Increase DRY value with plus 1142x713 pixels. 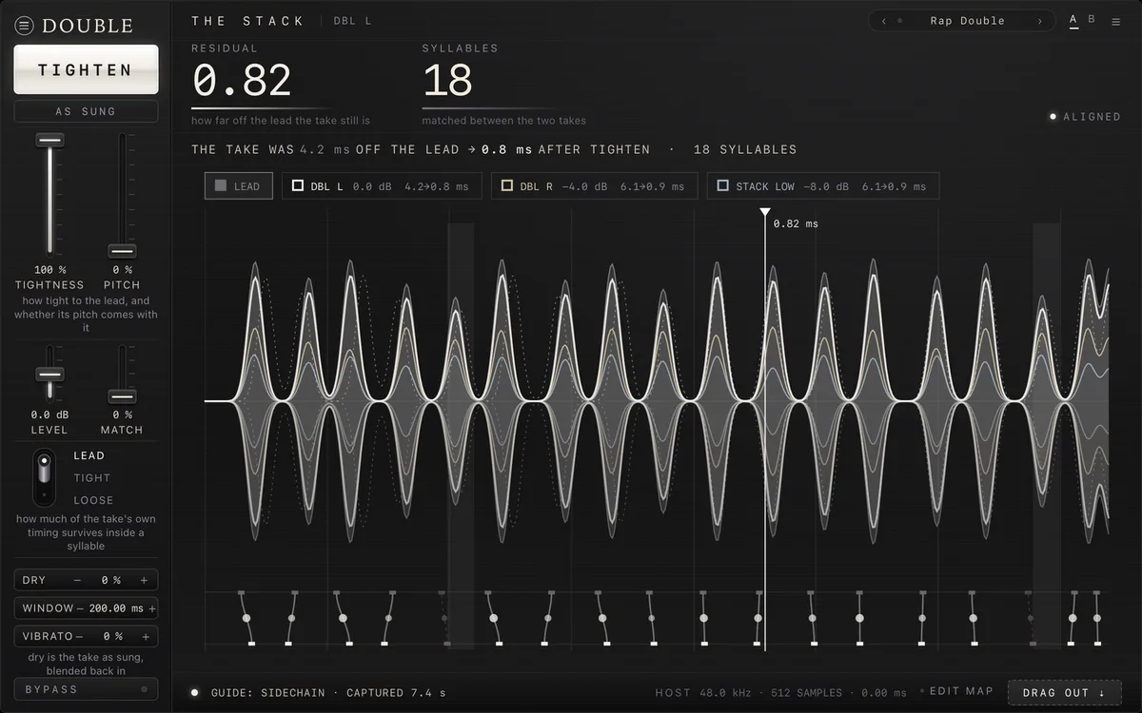[145, 580]
